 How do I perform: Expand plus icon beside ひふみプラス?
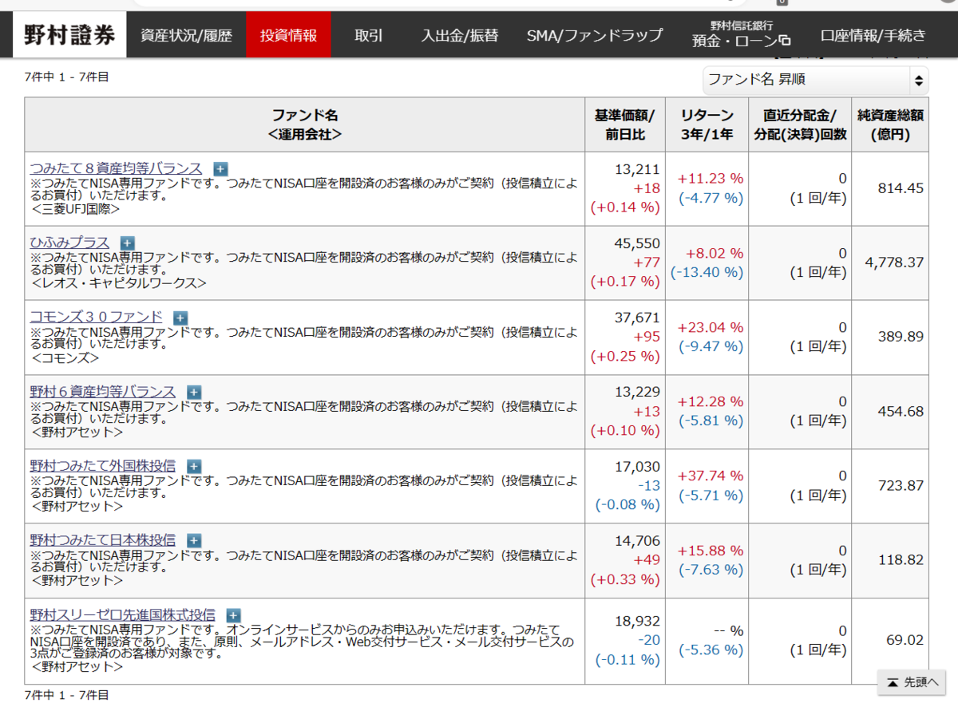pyautogui.click(x=127, y=243)
